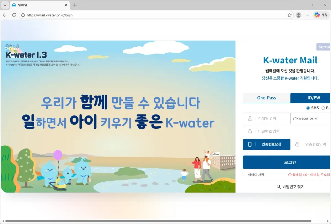
Task: Open the browser ellipsis settings menu
Action: 307,15
